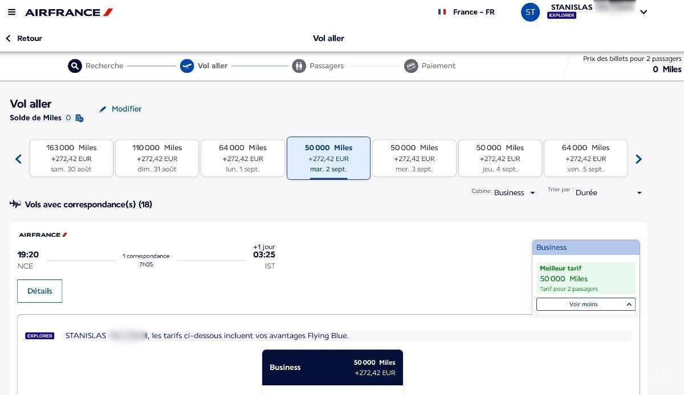Open the hamburger main menu
Screen dimensions: 684x395
coord(11,12)
